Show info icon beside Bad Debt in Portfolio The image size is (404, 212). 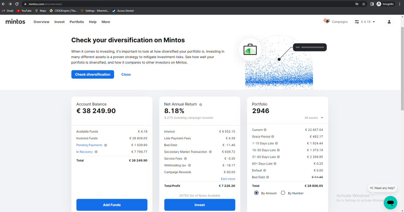point(268,177)
